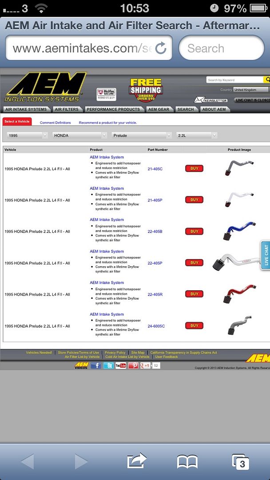Click the YouTube icon in footer
The image size is (270, 480).
point(121,365)
